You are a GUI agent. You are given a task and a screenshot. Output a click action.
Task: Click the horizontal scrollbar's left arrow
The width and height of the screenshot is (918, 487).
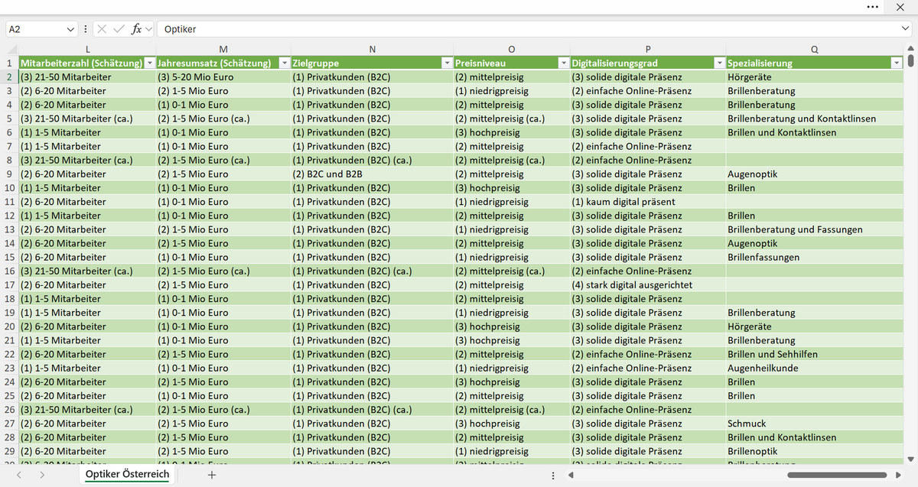coord(572,475)
